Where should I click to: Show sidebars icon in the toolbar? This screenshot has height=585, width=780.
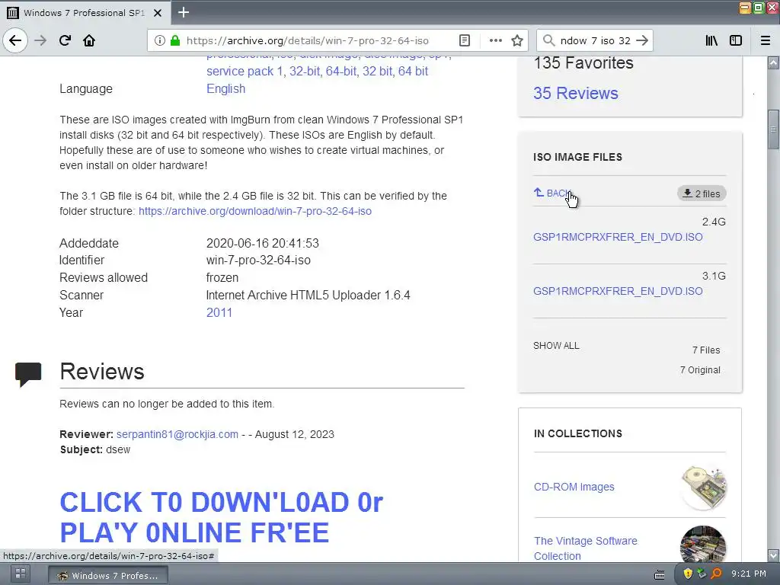point(736,40)
